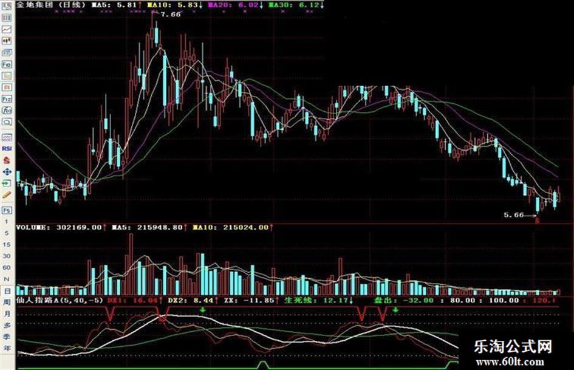This screenshot has width=574, height=370.
Task: Click the 7.66 high price marker
Action: 171,15
